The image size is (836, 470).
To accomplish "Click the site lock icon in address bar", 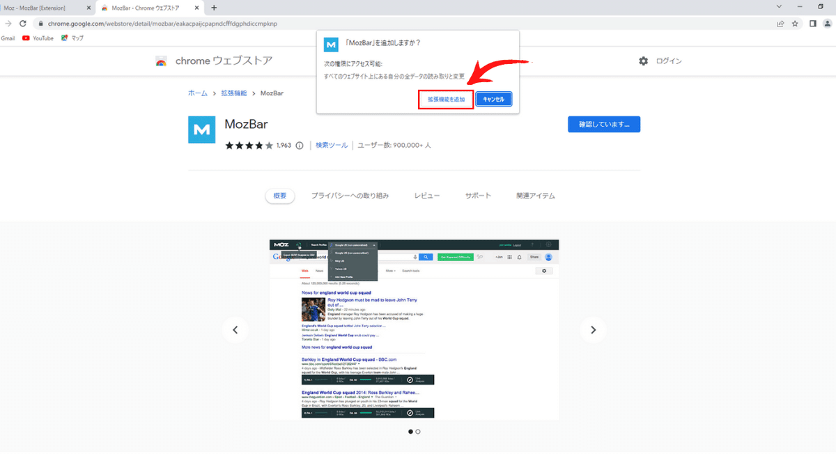I will click(x=41, y=24).
